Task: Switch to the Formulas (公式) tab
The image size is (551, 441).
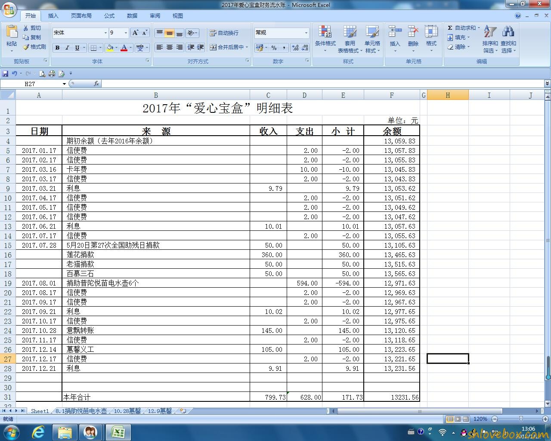Action: pos(109,16)
